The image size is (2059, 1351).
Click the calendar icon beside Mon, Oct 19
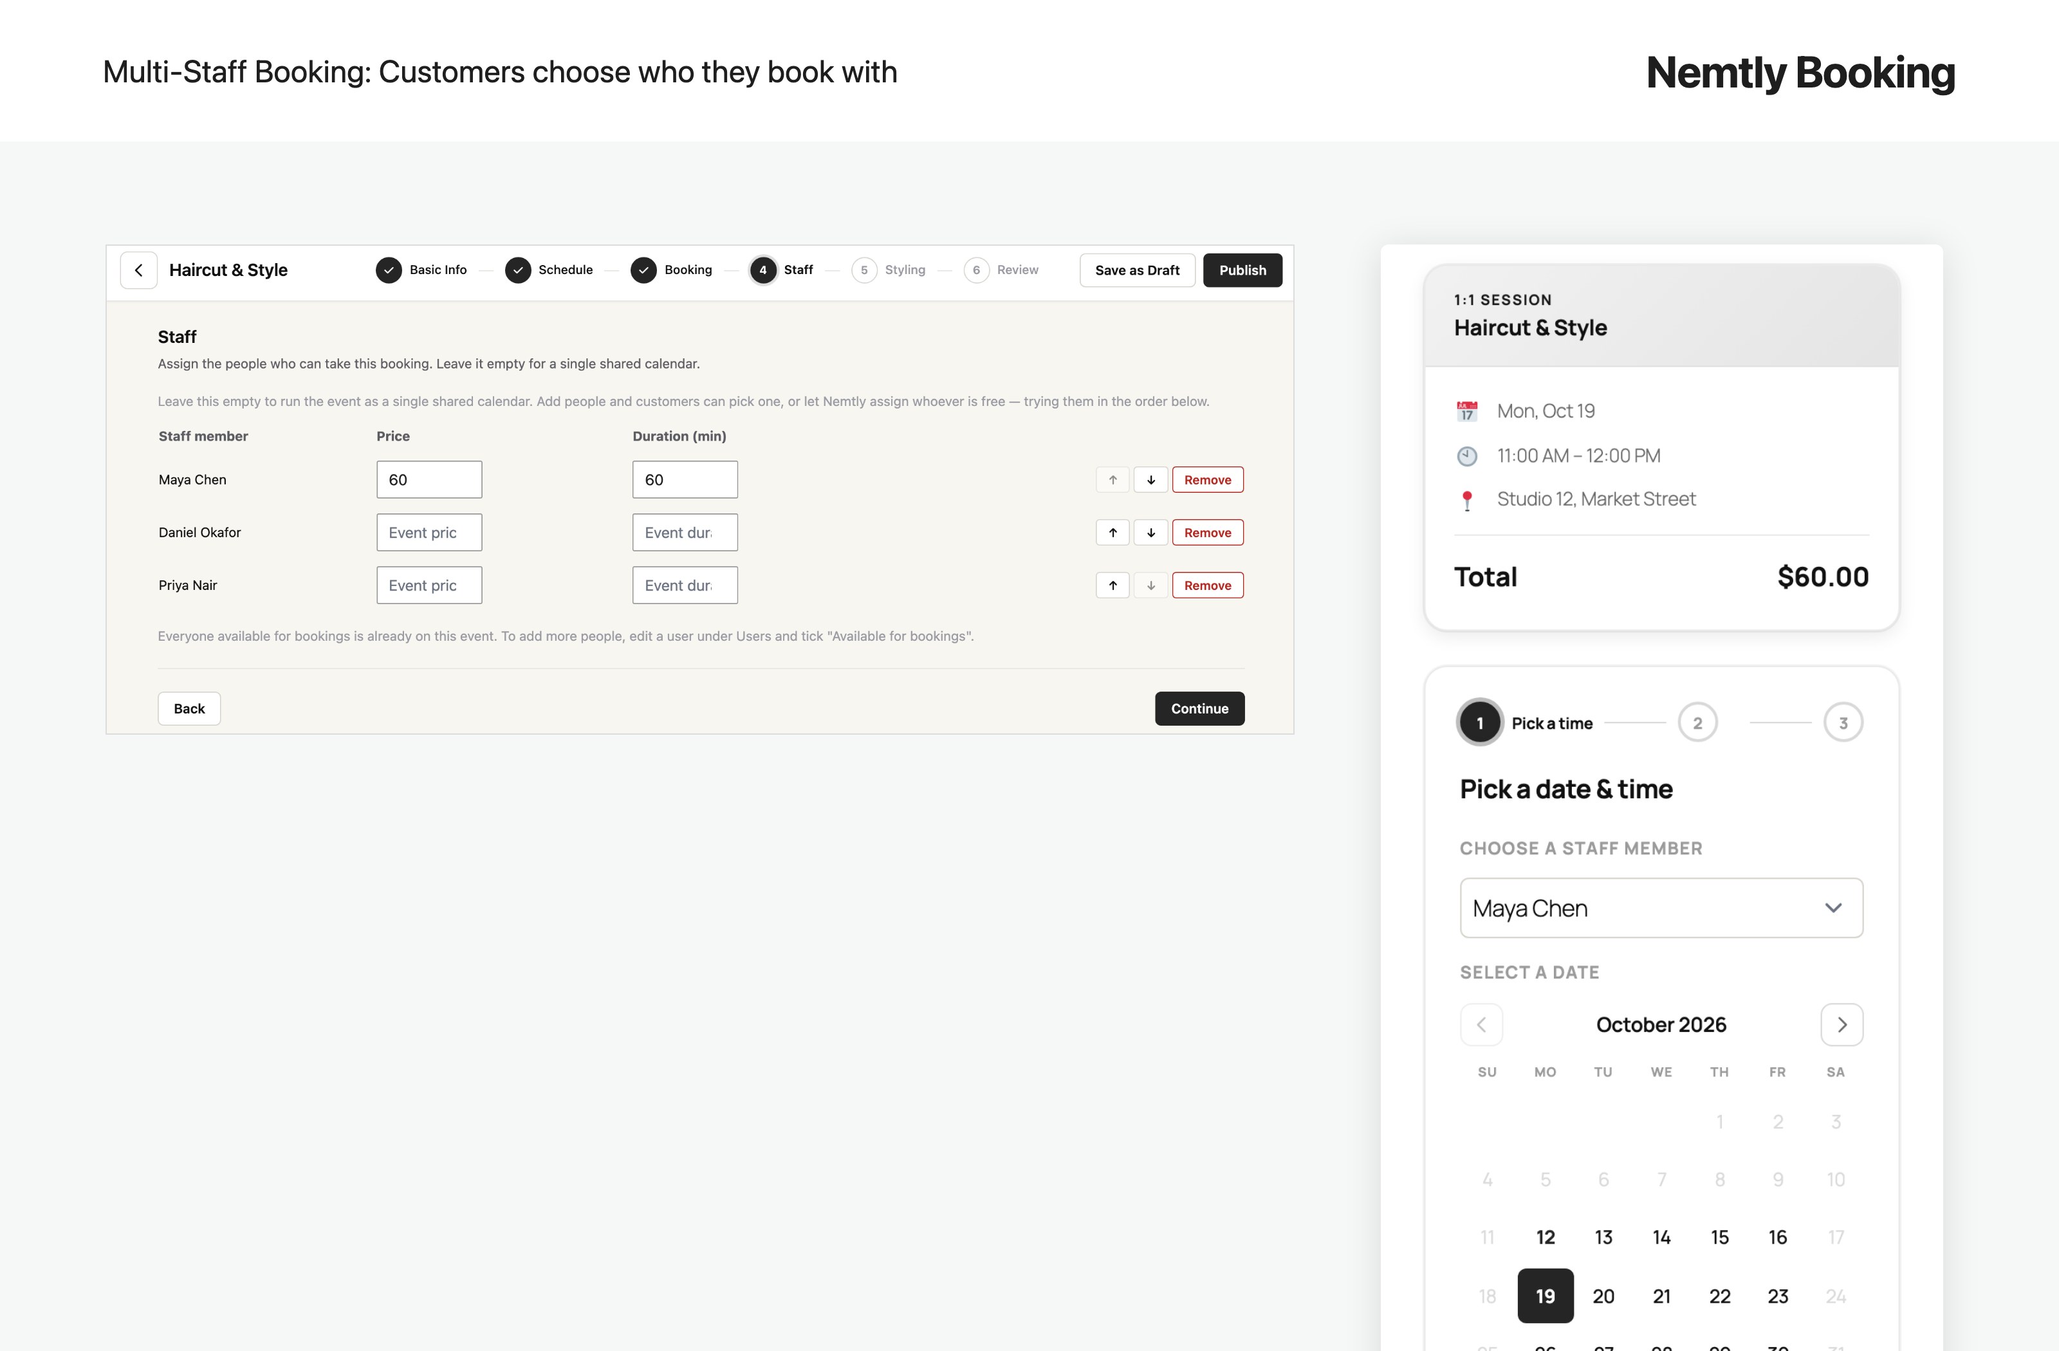pyautogui.click(x=1467, y=411)
